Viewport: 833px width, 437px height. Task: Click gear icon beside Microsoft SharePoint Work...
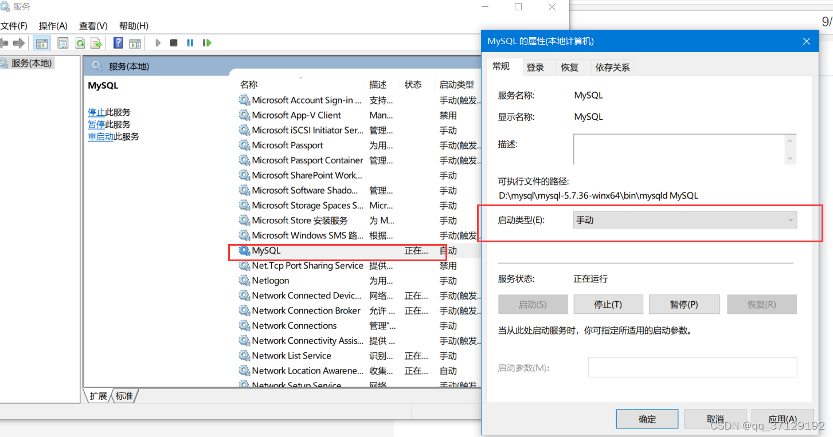coord(245,175)
